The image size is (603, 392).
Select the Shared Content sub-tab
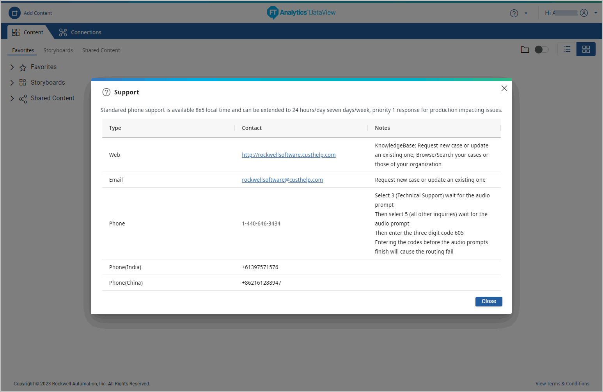click(101, 50)
